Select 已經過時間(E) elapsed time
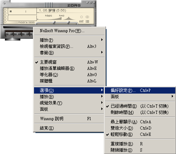Image resolution: width=176 pixels, height=154 pixels. coord(140,106)
